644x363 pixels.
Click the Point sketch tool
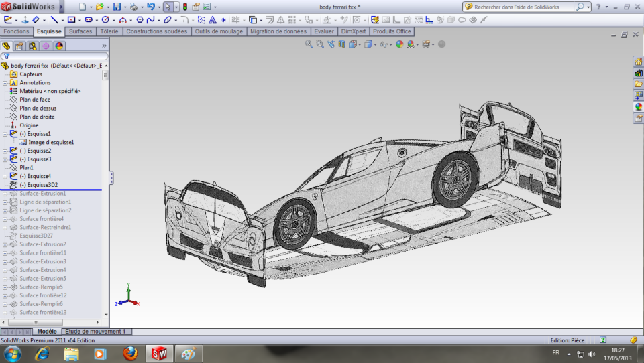[224, 19]
